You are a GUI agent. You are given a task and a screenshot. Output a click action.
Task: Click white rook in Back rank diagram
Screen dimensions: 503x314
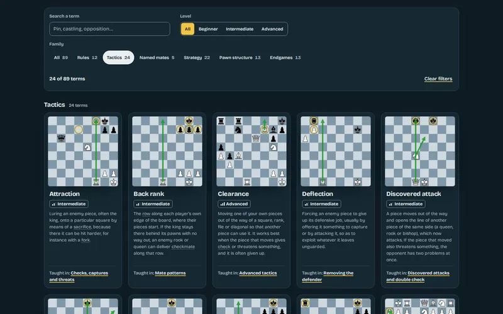163,182
